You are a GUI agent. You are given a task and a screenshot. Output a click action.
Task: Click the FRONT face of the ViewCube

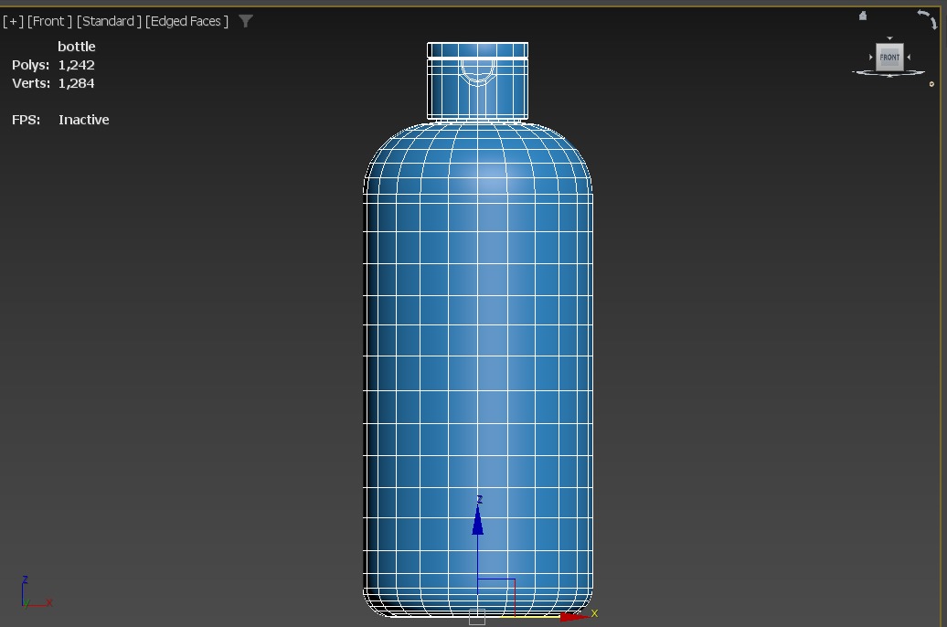point(889,58)
